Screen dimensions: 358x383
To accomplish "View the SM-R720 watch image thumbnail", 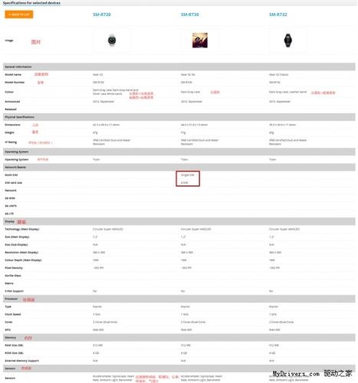I will (x=112, y=40).
